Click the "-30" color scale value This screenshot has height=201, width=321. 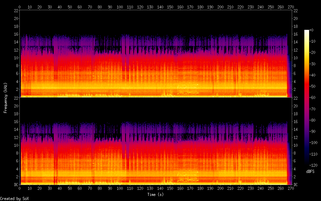(312, 64)
